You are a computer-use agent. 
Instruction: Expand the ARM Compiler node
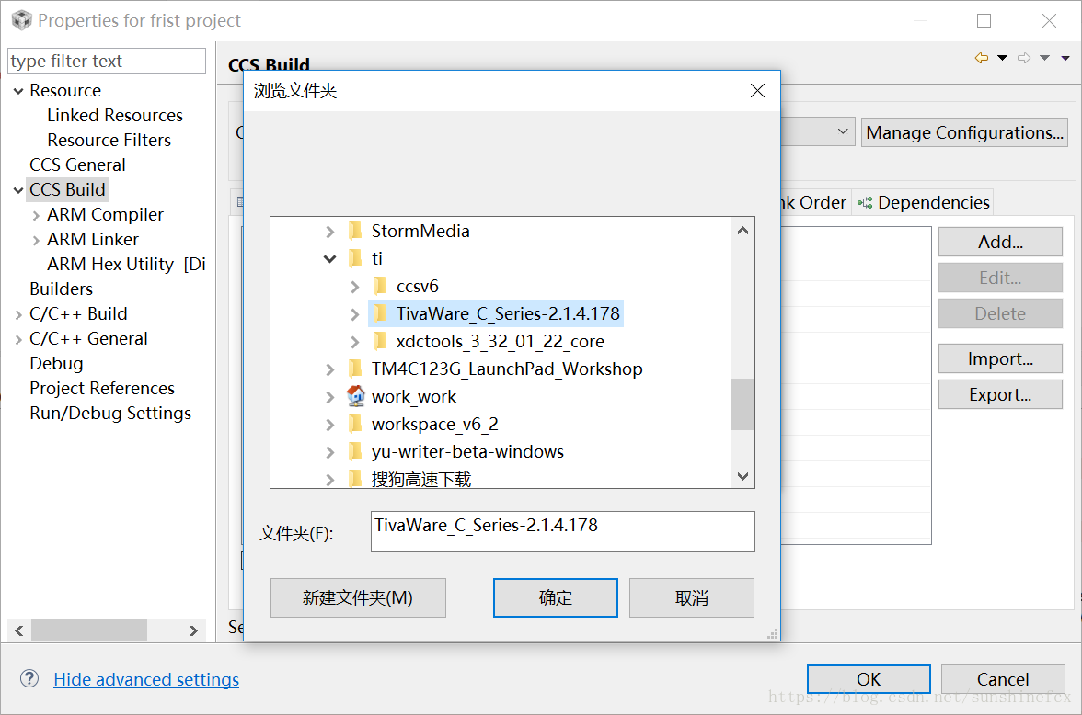pos(36,216)
